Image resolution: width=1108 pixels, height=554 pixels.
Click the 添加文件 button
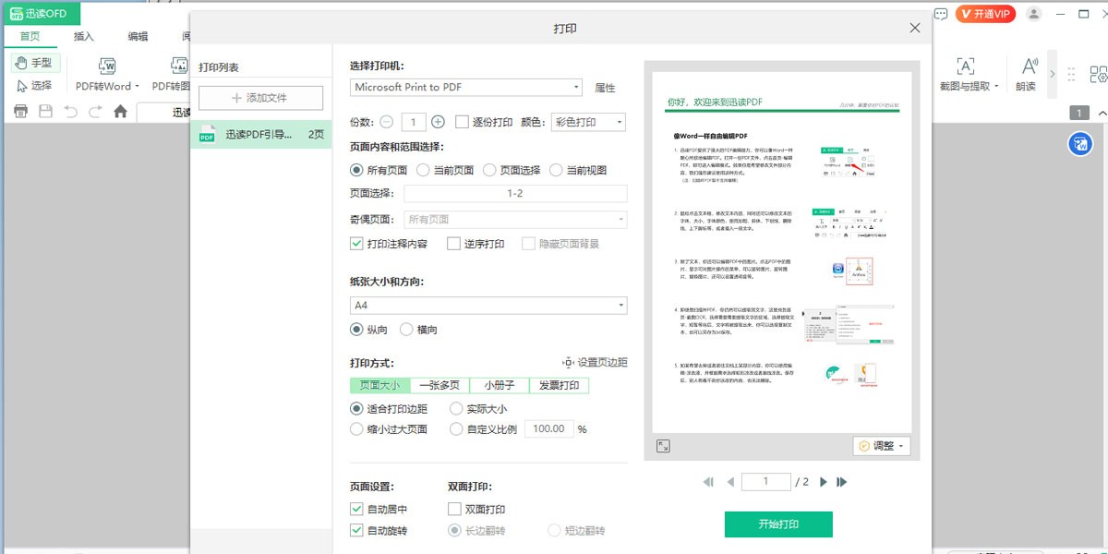pyautogui.click(x=261, y=98)
